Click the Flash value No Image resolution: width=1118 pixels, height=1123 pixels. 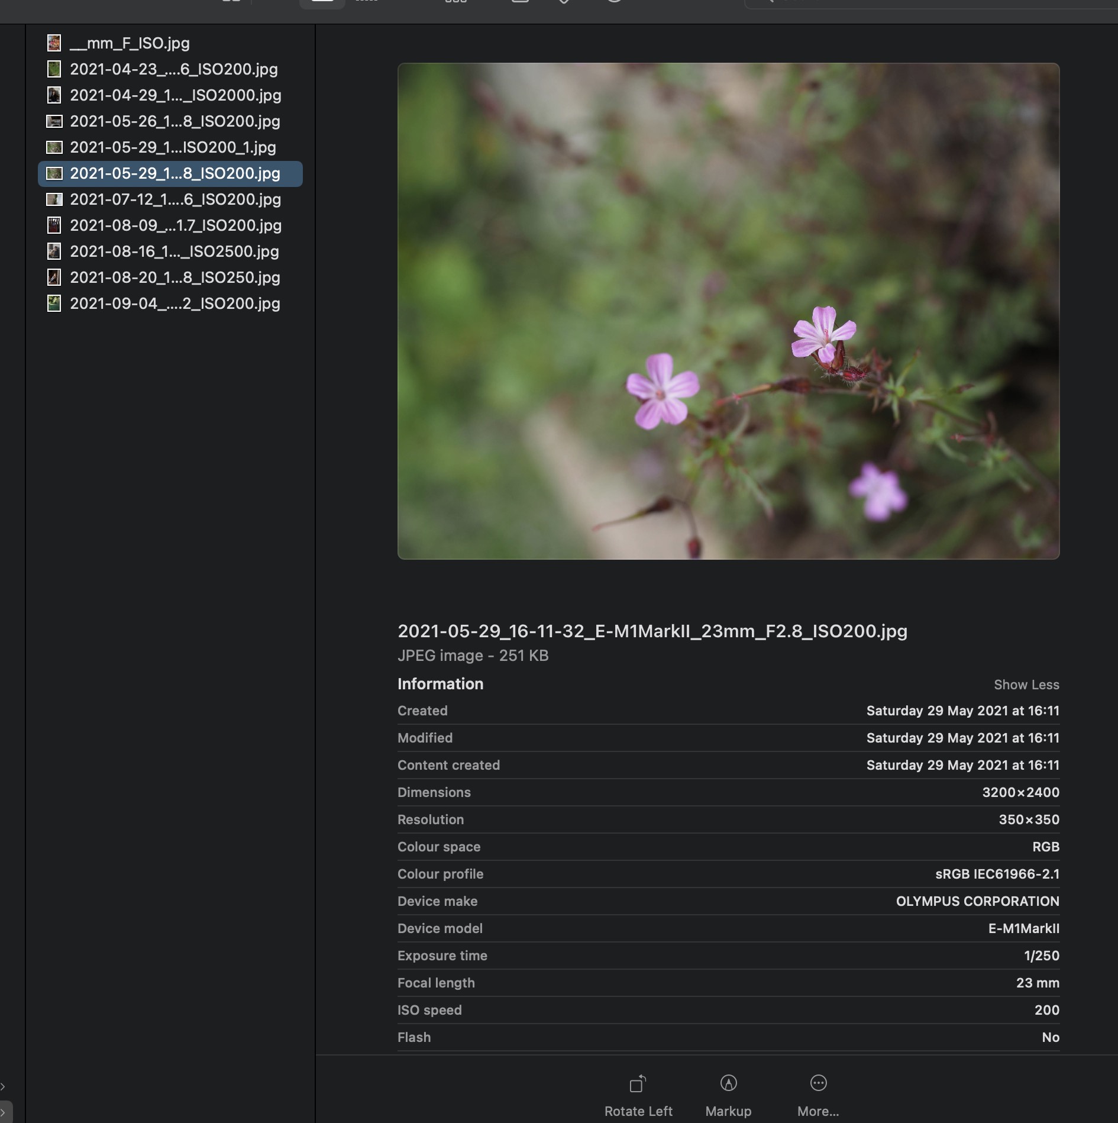coord(1051,1037)
